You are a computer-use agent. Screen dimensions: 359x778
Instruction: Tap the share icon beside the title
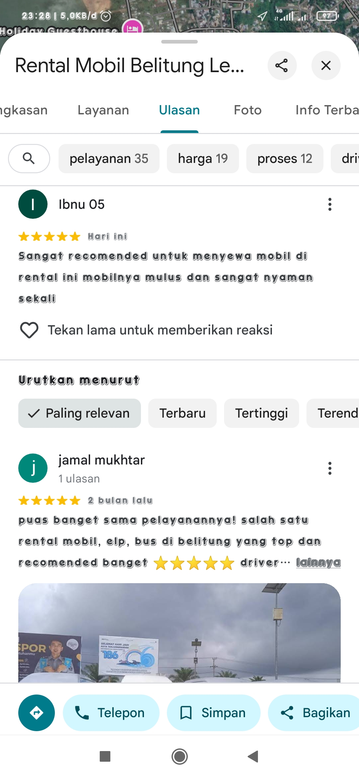point(282,65)
